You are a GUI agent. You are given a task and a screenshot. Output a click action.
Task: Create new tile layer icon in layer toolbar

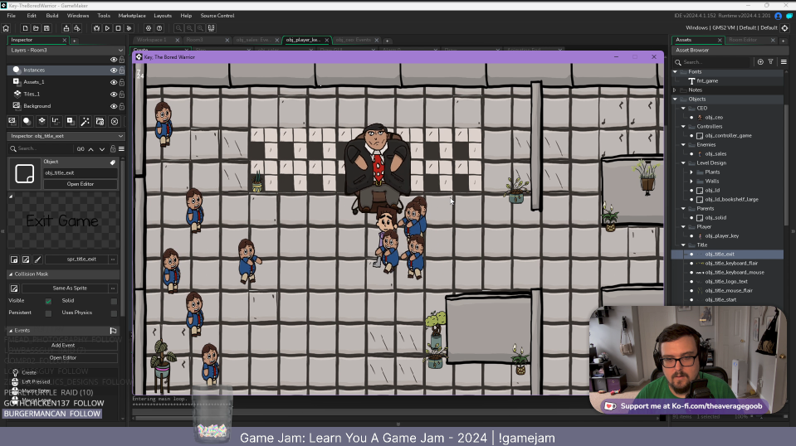tap(42, 121)
